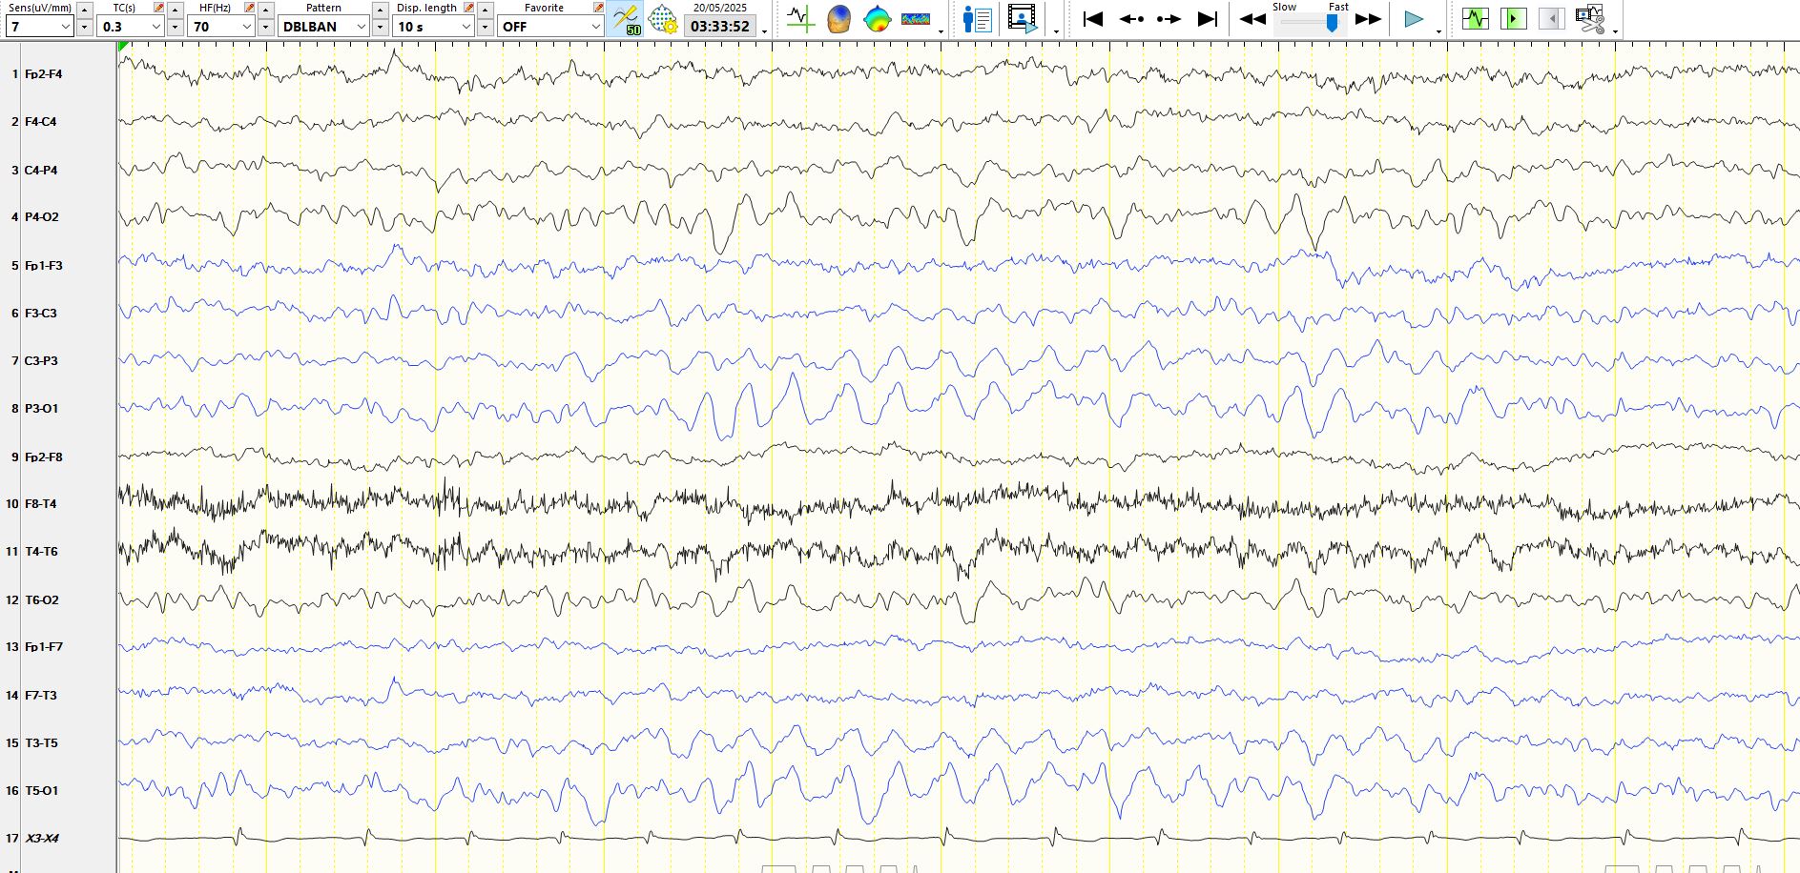Image resolution: width=1800 pixels, height=873 pixels.
Task: Toggle the 50 Hz notch filter icon
Action: point(626,19)
